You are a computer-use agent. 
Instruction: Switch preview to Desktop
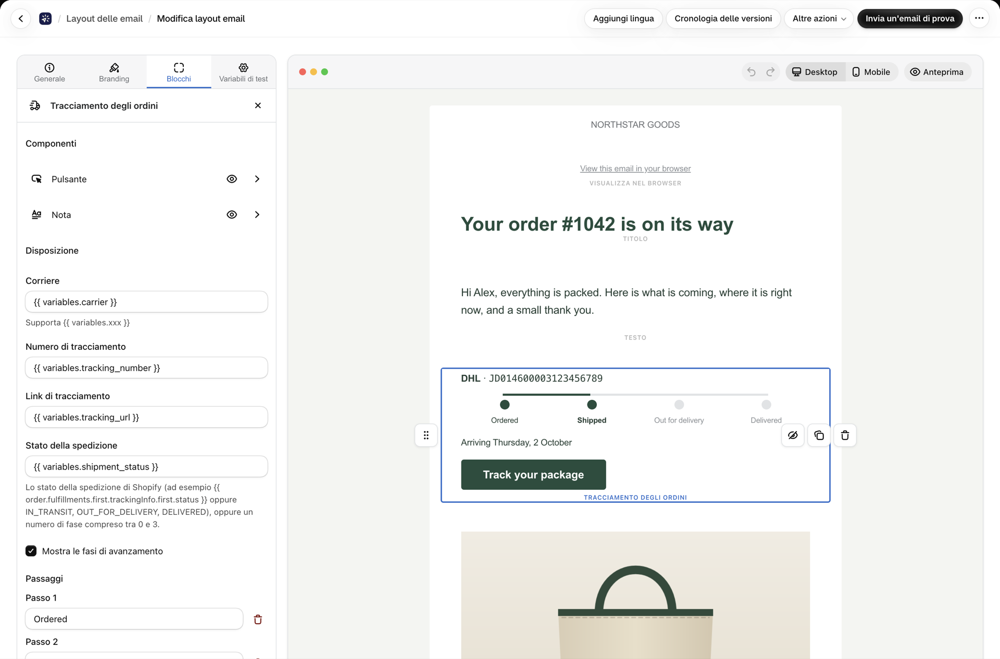[815, 72]
